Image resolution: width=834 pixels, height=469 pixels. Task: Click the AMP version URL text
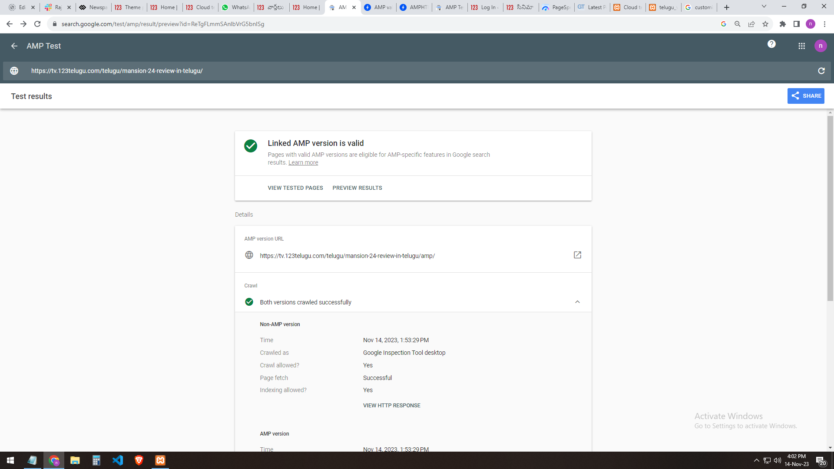click(x=347, y=256)
